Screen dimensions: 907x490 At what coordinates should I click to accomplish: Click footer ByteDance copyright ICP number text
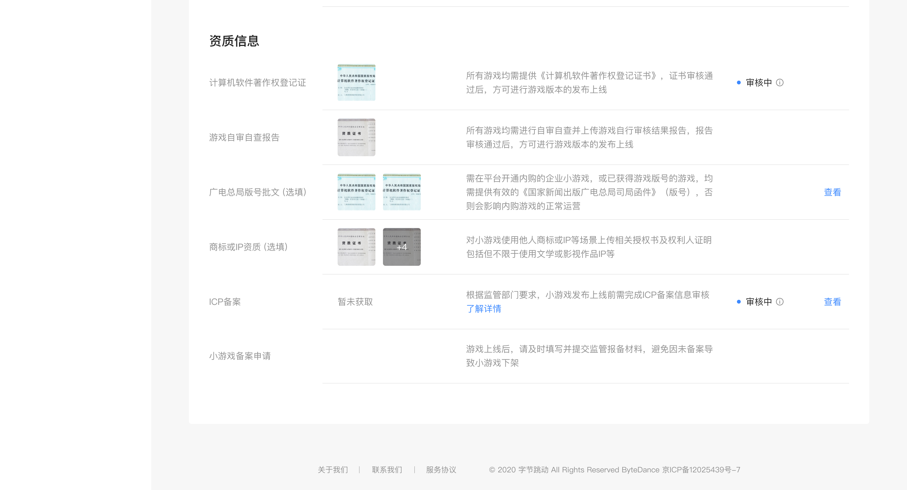pos(614,470)
